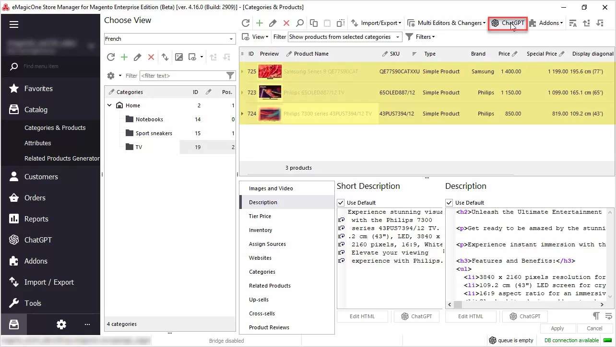Screen dimensions: 616x347
Task: Click the Apply button
Action: [557, 328]
